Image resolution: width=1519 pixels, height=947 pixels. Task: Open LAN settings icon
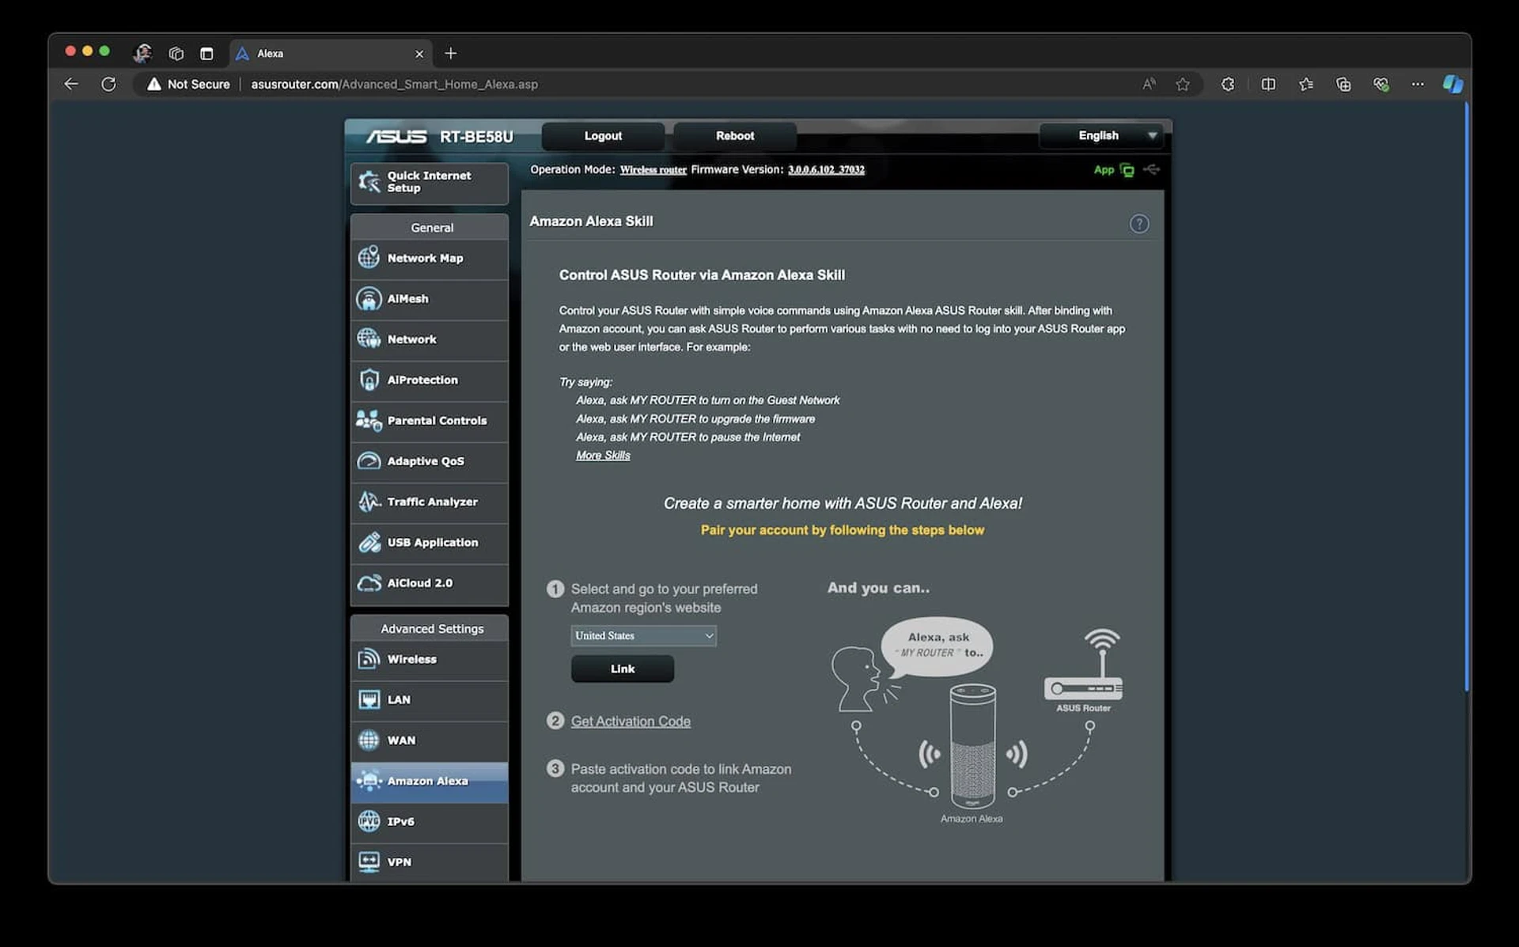tap(369, 699)
